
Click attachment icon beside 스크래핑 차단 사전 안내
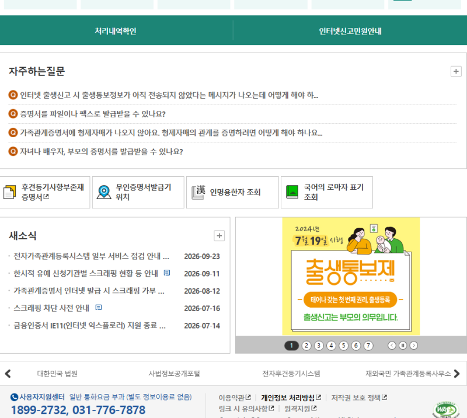[99, 307]
